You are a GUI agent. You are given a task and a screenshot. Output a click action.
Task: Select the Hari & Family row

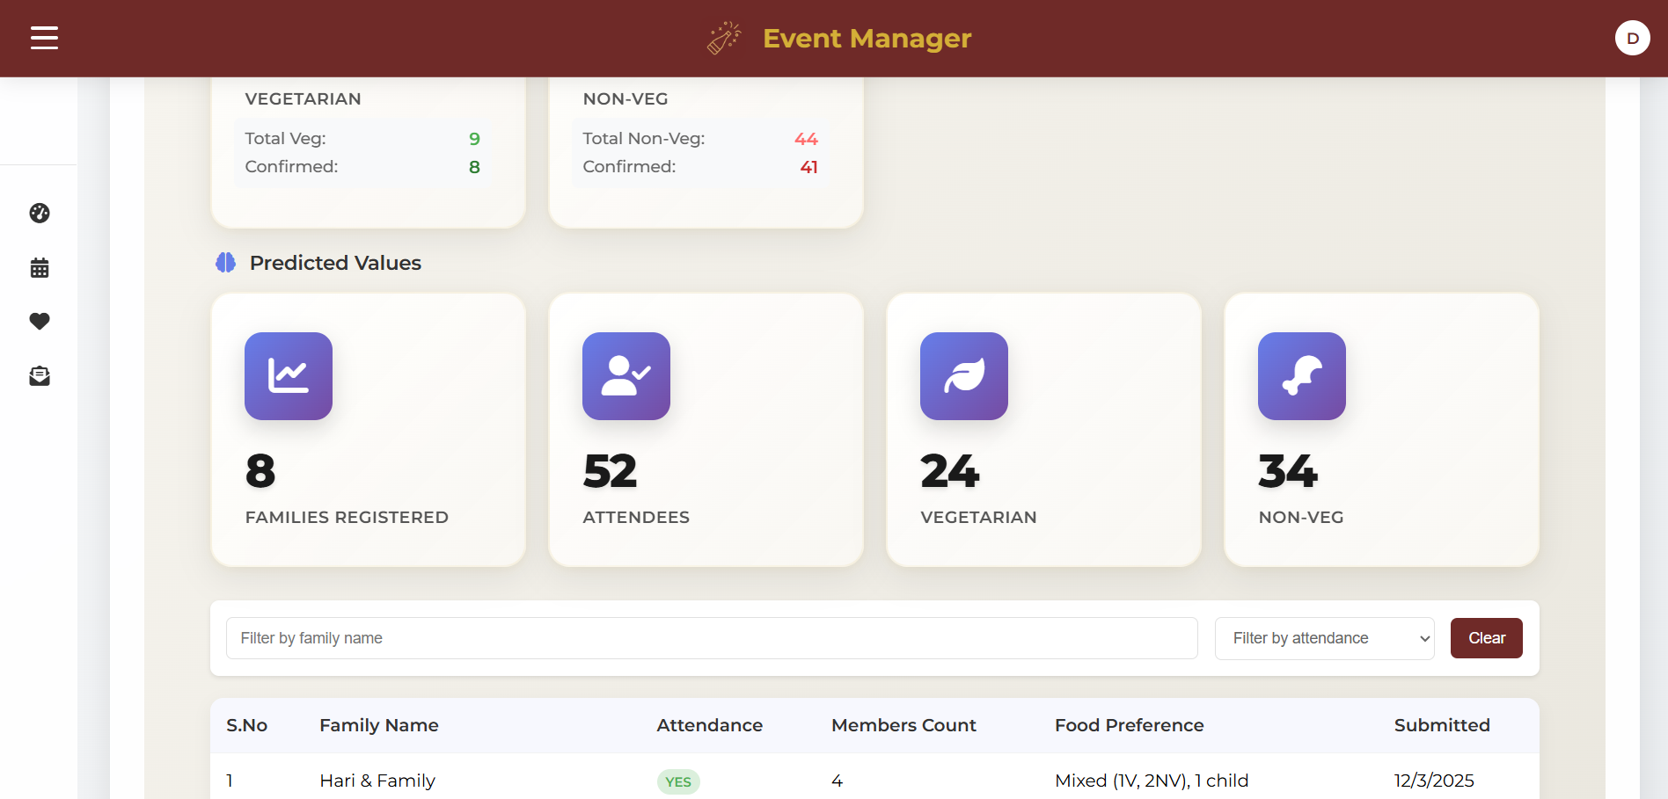(377, 781)
